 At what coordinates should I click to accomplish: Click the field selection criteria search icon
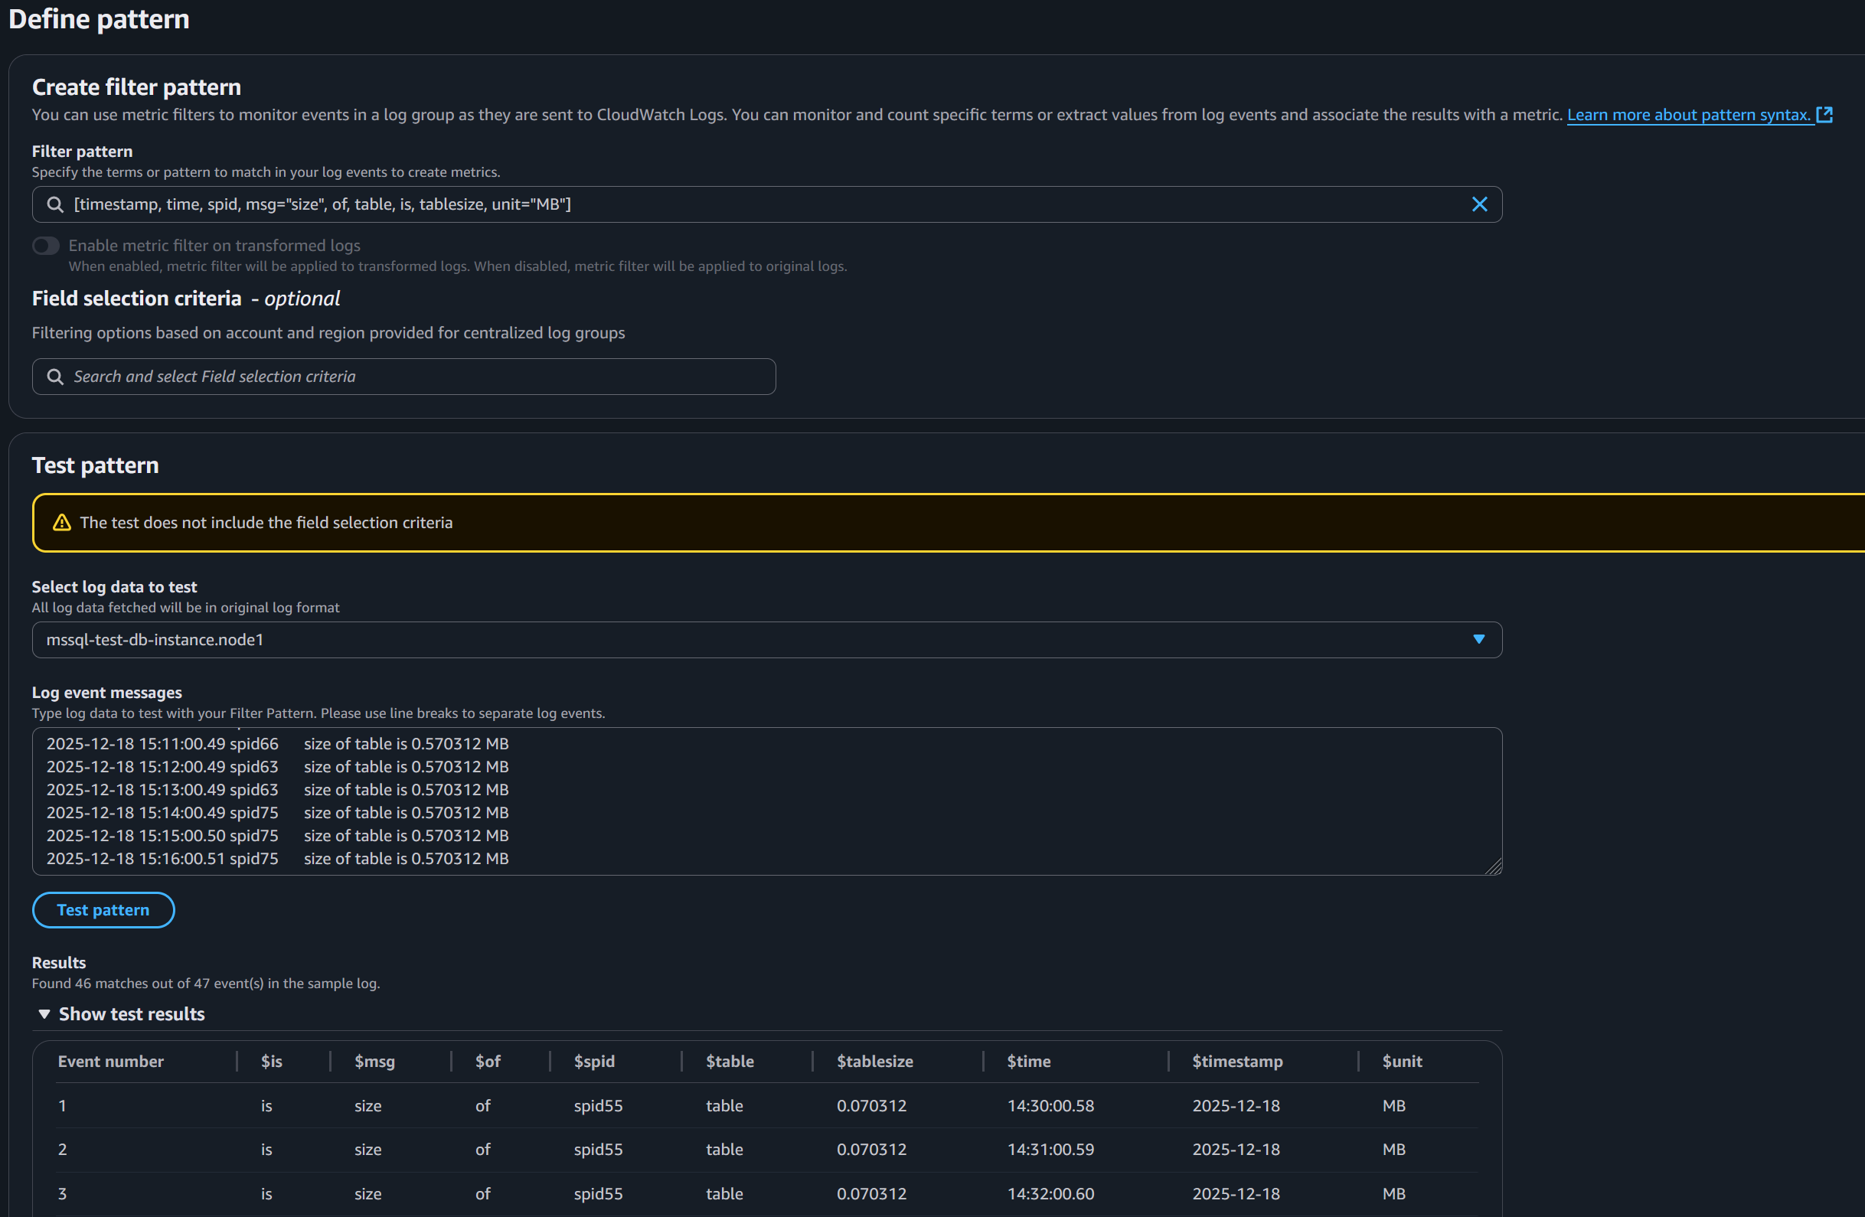55,377
